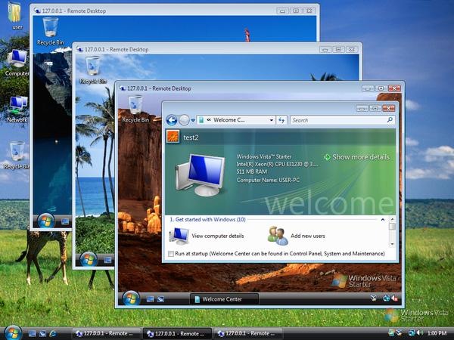Image resolution: width=454 pixels, height=340 pixels.
Task: Click Welcome Center list scrollbar up arrow
Action: [392, 219]
